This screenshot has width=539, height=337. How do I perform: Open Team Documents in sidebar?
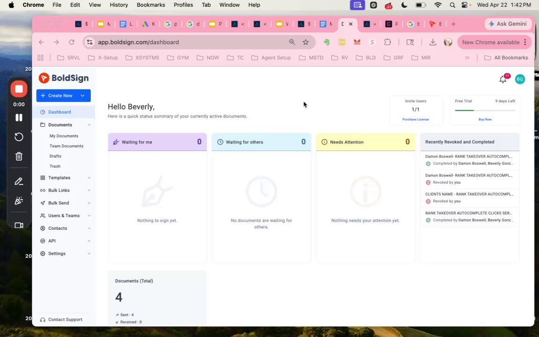(x=66, y=146)
